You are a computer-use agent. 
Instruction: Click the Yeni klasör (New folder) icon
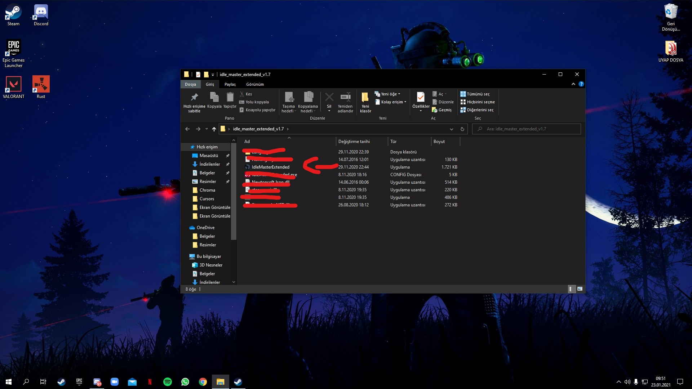365,97
